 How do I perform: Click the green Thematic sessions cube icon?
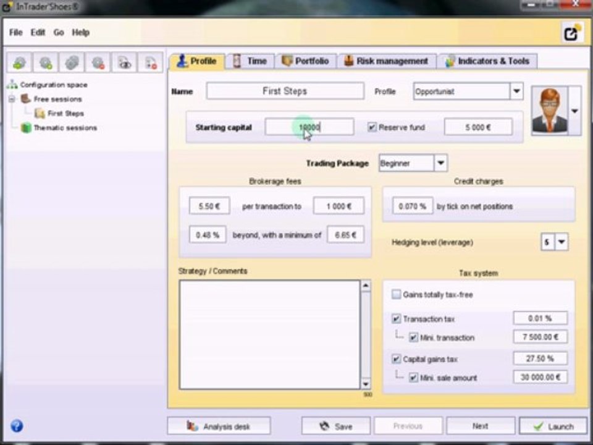coord(26,127)
